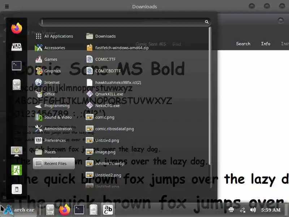This screenshot has height=217, width=289.
Task: Click Search in the font viewer header
Action: 243,44
